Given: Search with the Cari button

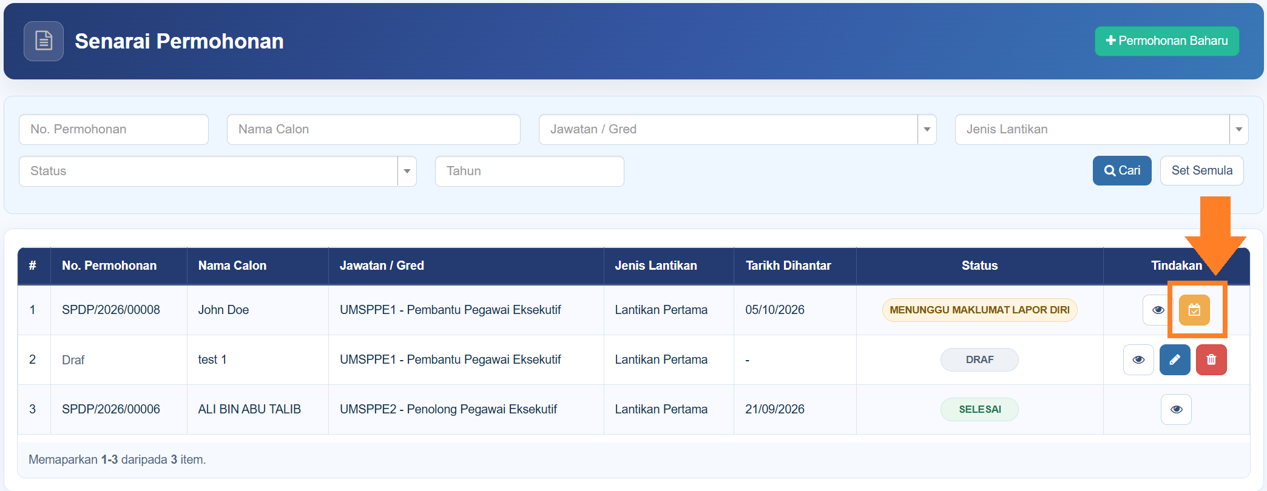Looking at the screenshot, I should click(x=1122, y=170).
